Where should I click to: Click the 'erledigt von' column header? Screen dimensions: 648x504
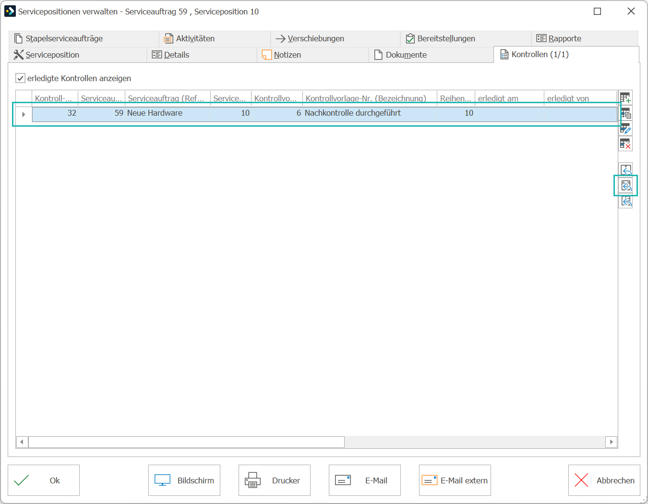pos(580,98)
